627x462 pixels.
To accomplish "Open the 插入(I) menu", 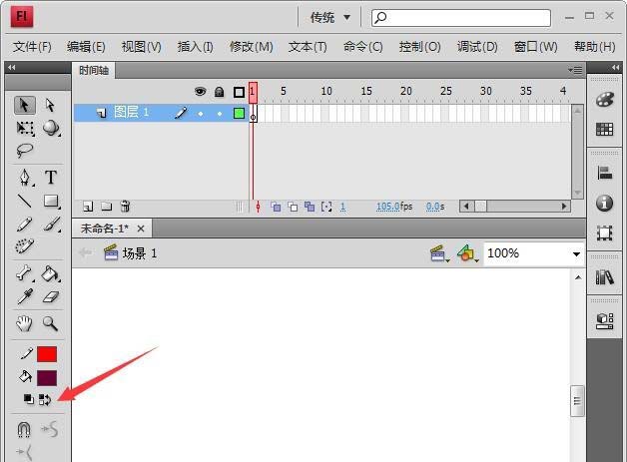I will (195, 47).
